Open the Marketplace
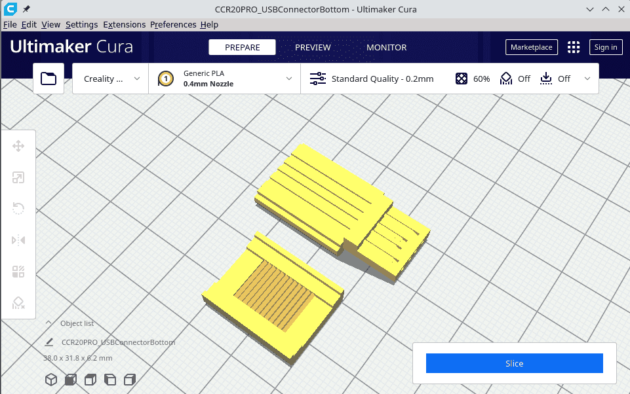 tap(532, 47)
